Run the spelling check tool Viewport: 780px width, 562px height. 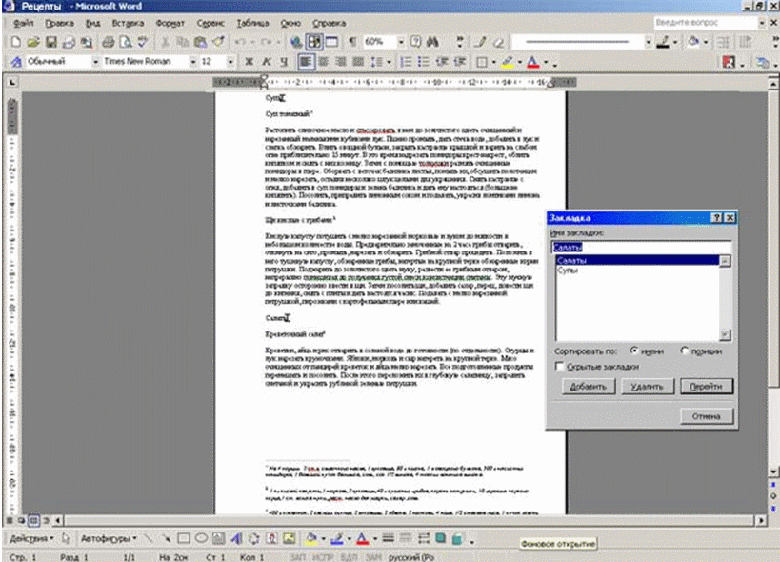click(x=143, y=42)
